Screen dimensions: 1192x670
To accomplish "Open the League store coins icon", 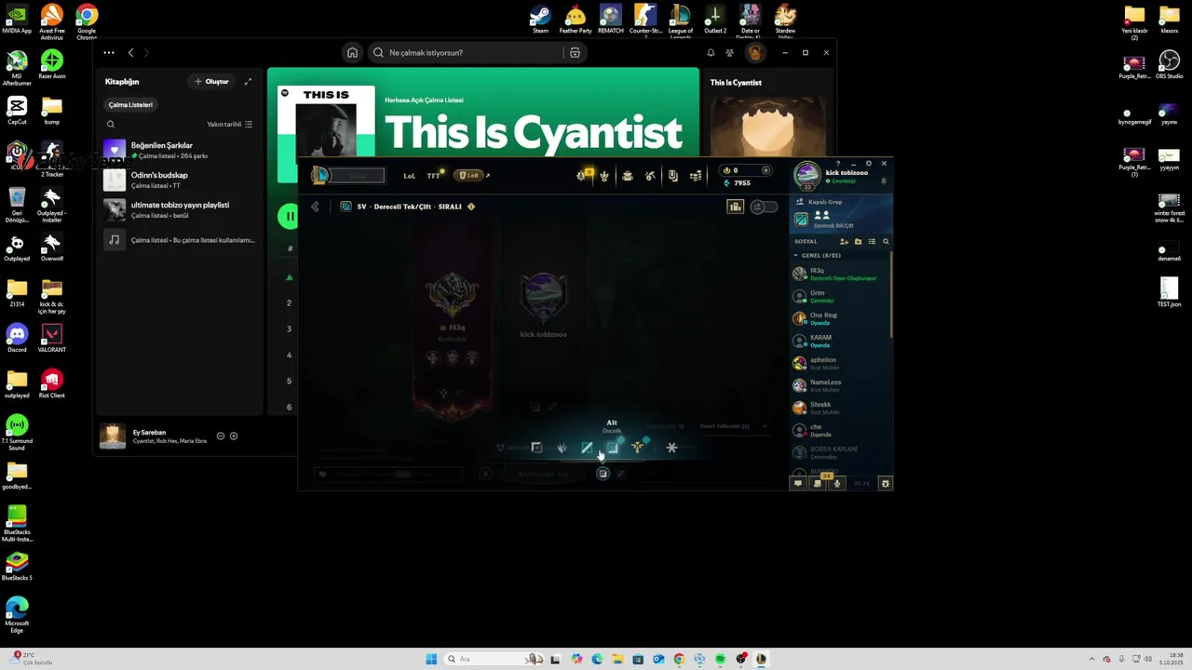I will click(696, 176).
